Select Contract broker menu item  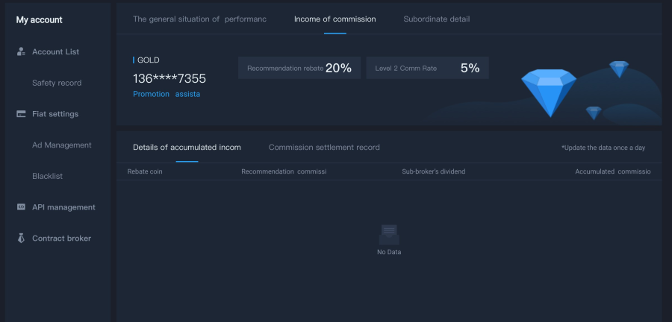coord(62,239)
